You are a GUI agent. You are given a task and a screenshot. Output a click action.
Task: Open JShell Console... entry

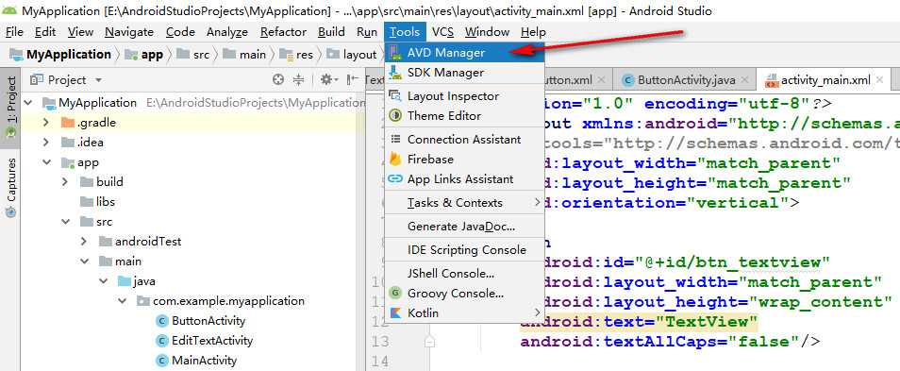[464, 274]
